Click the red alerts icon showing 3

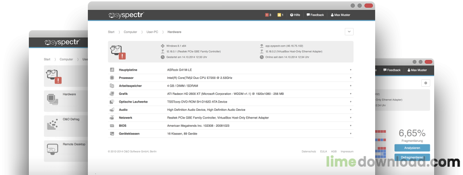[268, 15]
